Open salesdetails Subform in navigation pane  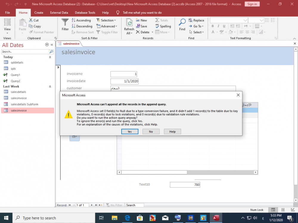pos(24,104)
